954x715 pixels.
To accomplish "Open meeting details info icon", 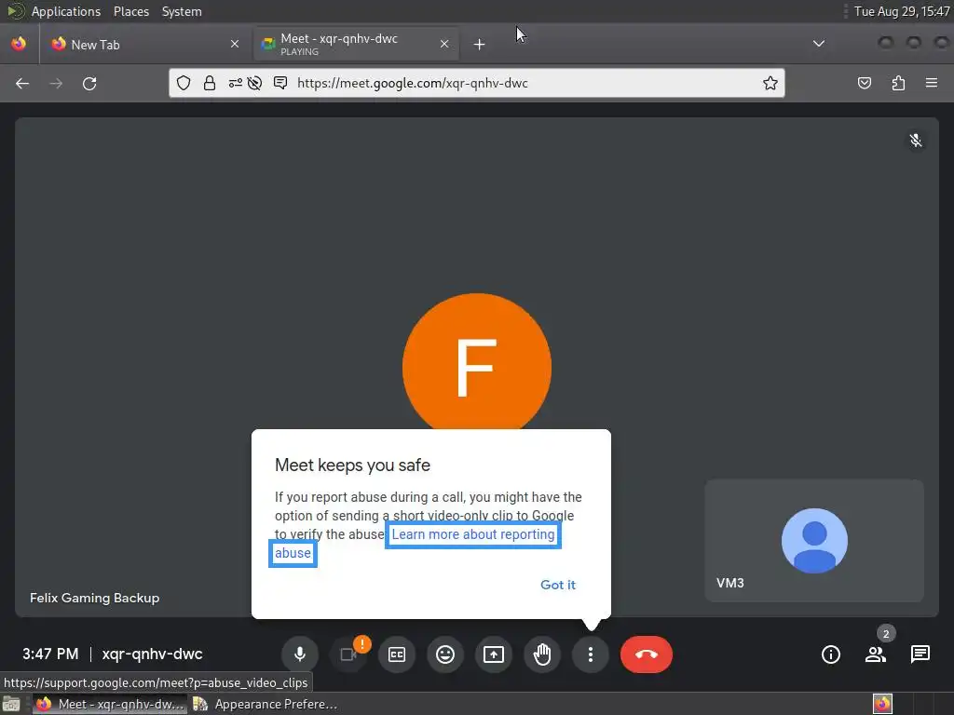I will 830,654.
